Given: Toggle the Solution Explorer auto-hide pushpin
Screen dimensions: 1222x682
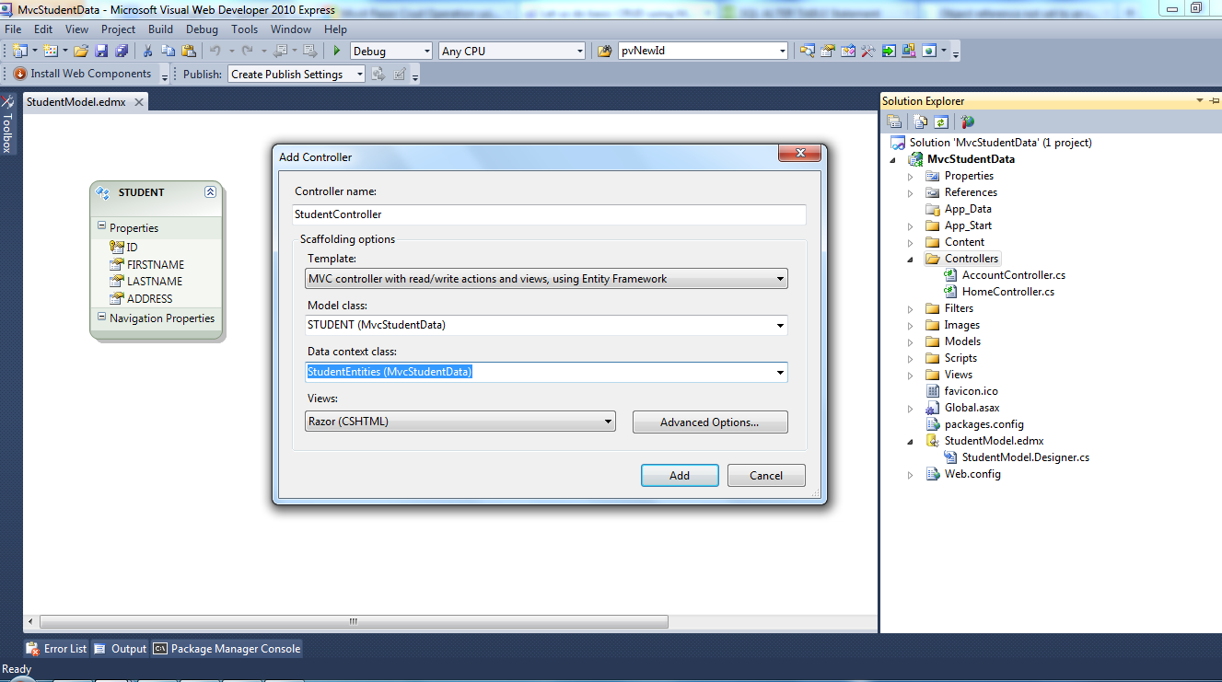Looking at the screenshot, I should [x=1215, y=100].
